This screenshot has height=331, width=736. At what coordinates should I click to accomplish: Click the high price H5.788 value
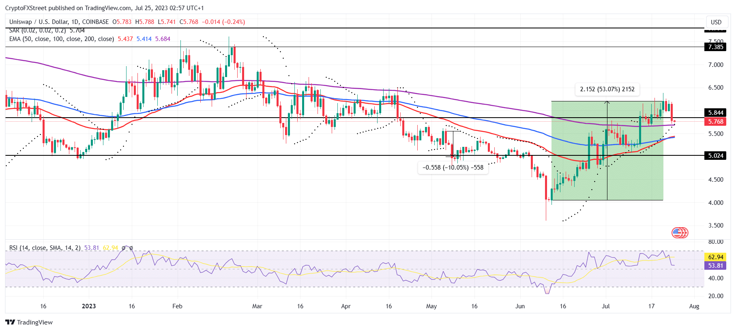coord(145,22)
